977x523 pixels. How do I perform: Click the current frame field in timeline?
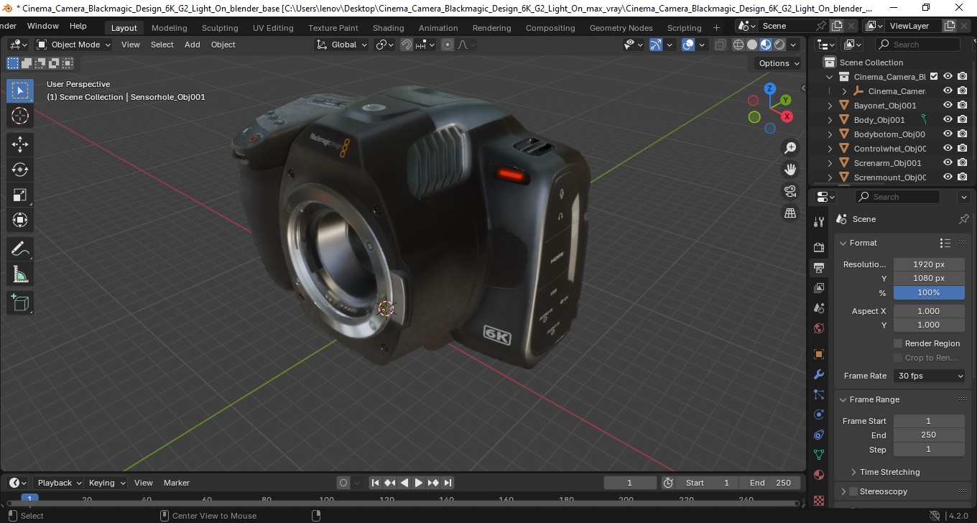pyautogui.click(x=630, y=483)
